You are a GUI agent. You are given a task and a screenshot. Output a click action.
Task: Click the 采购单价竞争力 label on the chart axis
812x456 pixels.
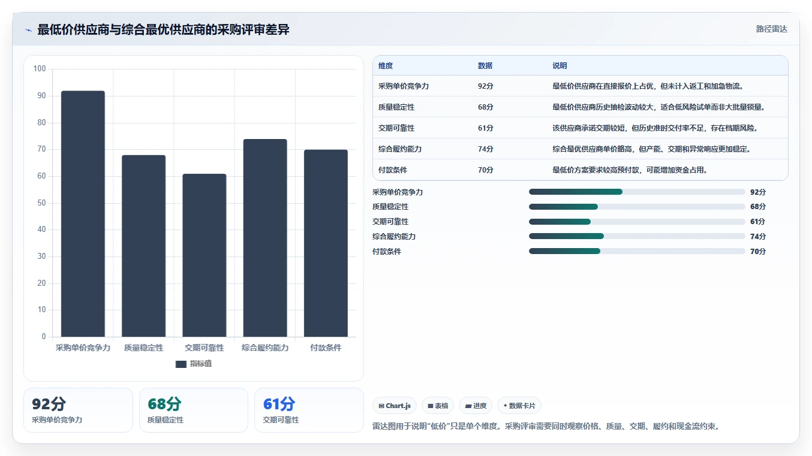[x=83, y=348]
